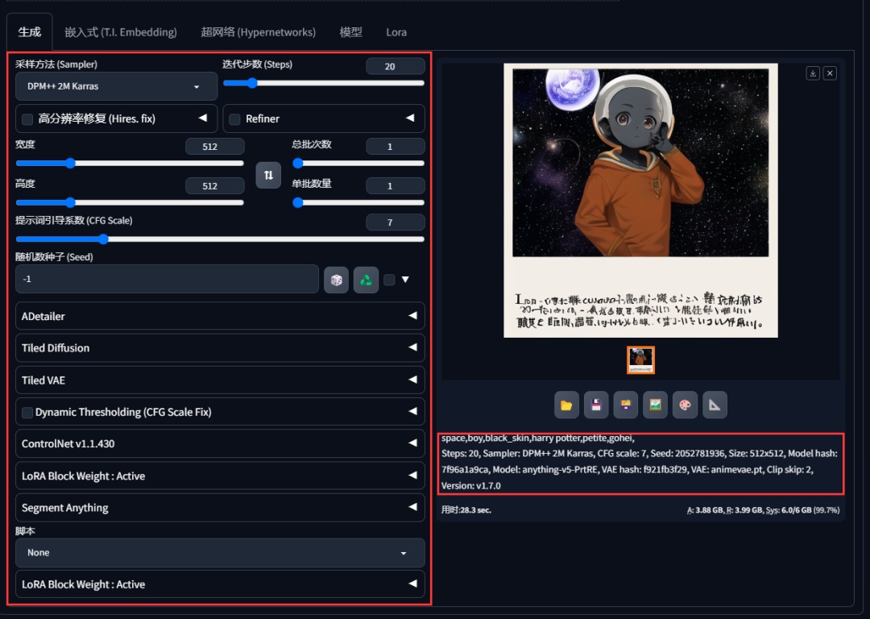Image resolution: width=870 pixels, height=619 pixels.
Task: Switch to the Lora tab
Action: (396, 32)
